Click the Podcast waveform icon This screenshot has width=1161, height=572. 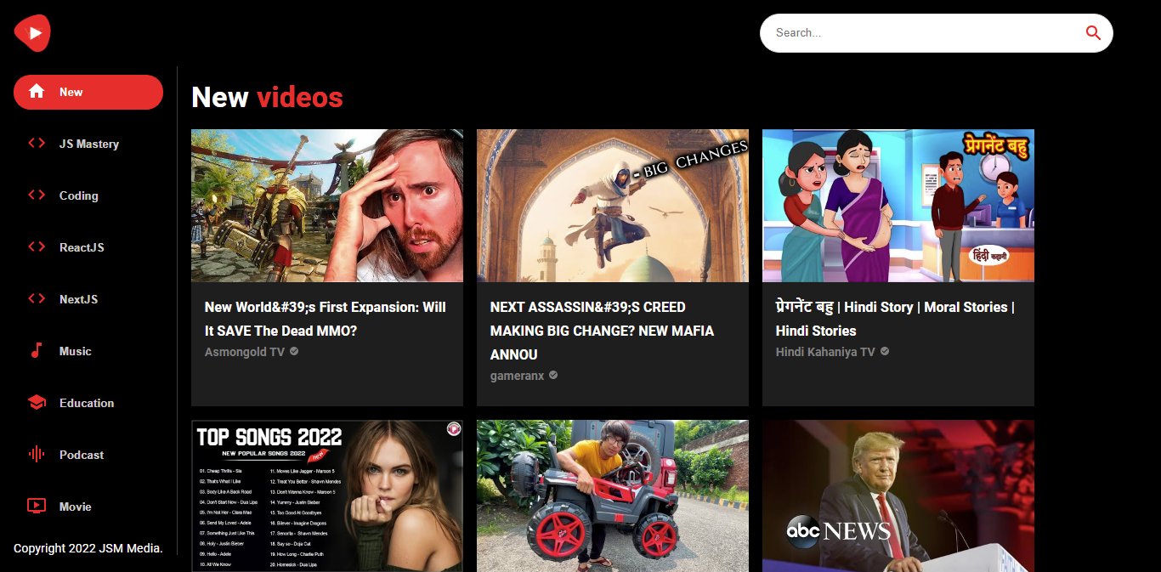[37, 455]
